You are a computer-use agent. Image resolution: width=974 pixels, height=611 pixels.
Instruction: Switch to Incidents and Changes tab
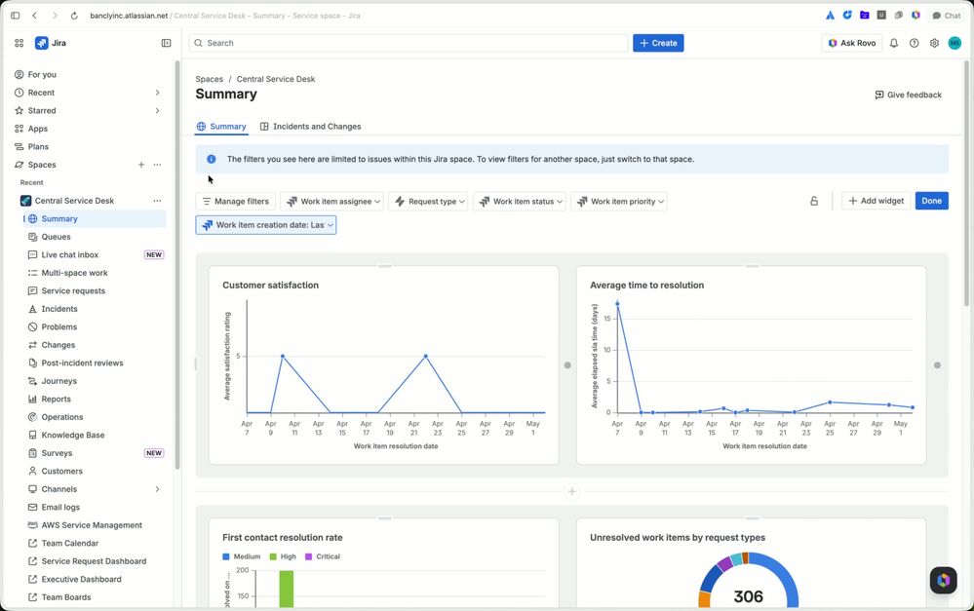(x=311, y=126)
